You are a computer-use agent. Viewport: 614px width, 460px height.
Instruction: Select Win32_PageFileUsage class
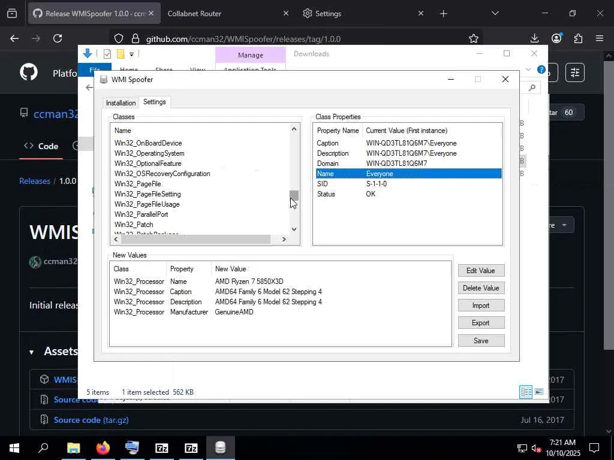pyautogui.click(x=147, y=204)
